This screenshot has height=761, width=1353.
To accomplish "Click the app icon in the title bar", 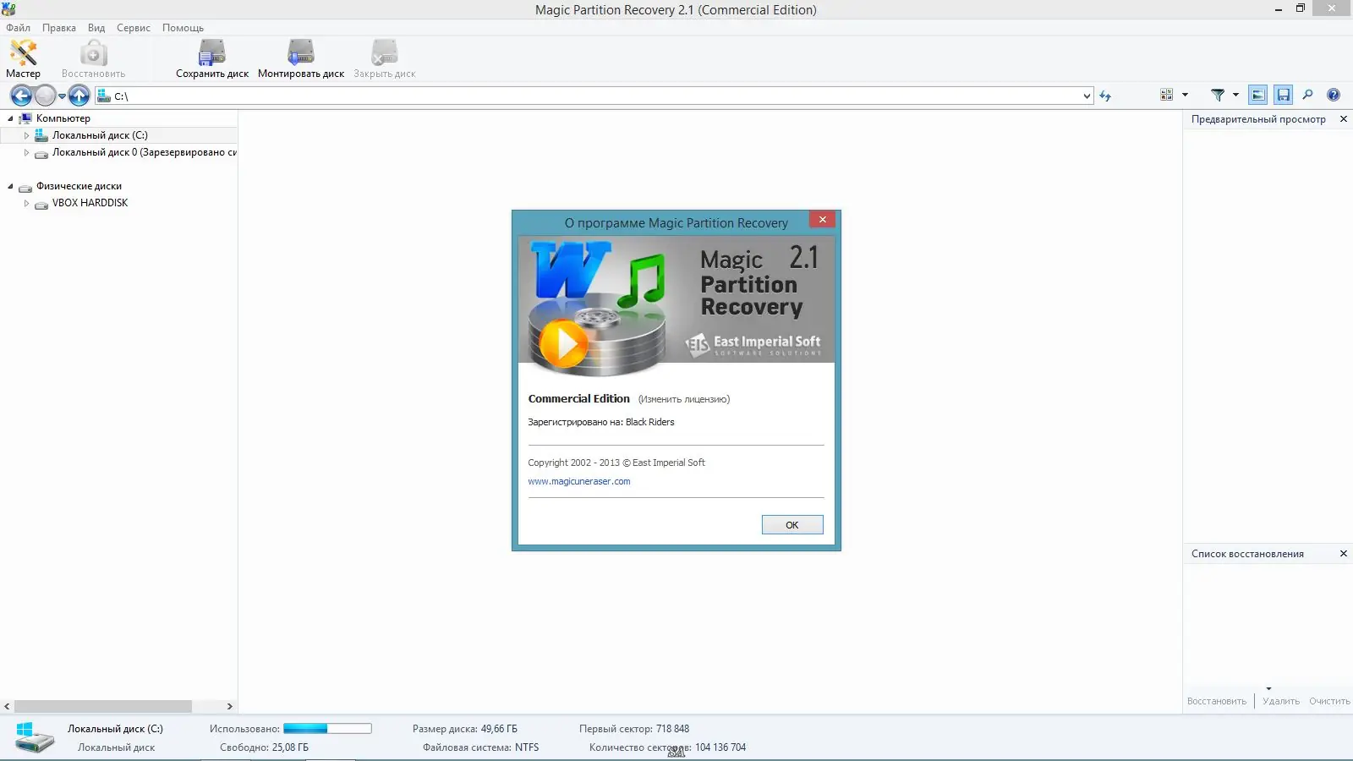I will (x=8, y=9).
